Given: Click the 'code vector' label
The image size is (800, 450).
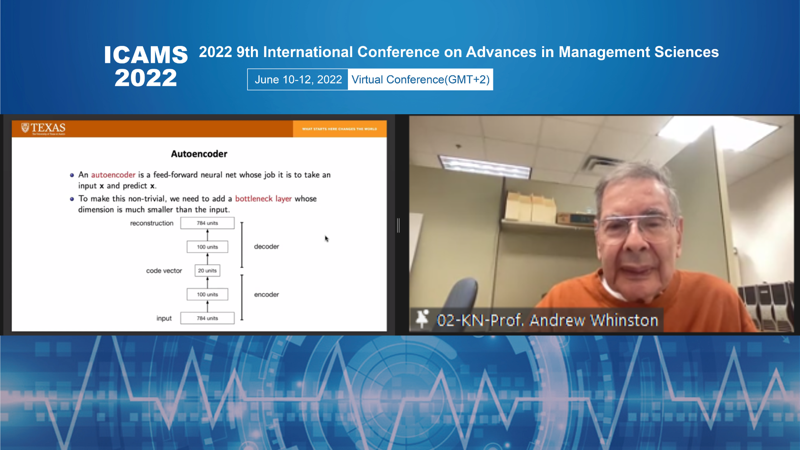Looking at the screenshot, I should tap(164, 271).
